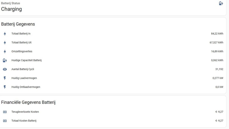Click the 0,277 kW charging power value

point(218,78)
